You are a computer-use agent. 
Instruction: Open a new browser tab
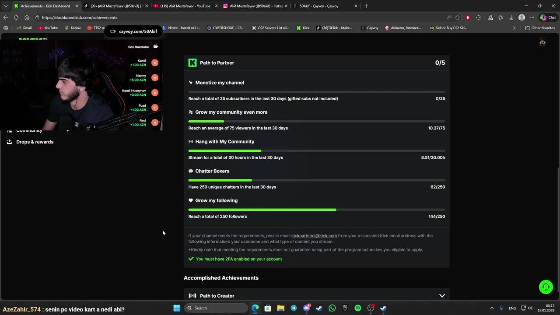pos(366,6)
